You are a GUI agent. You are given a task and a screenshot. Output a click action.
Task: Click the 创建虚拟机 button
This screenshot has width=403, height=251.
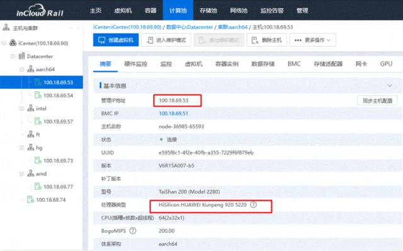tap(116, 40)
